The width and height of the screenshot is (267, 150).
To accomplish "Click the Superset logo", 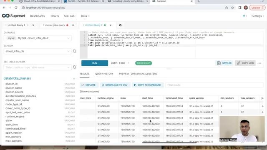I will 14,16.
